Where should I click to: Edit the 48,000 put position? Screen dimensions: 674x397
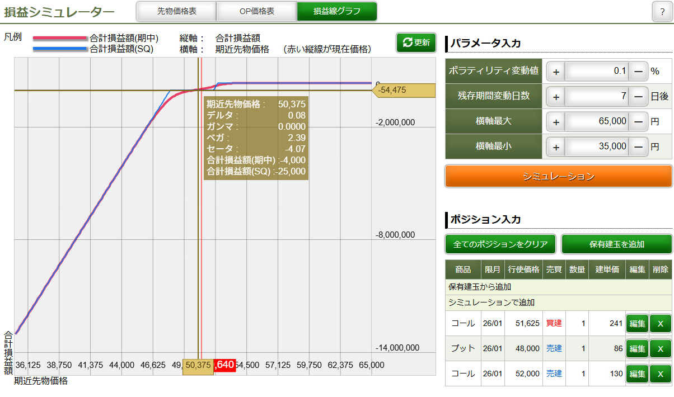[636, 348]
